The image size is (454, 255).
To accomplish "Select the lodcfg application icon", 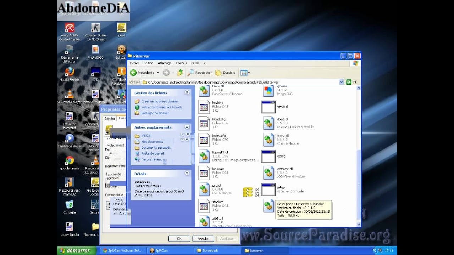I will 268,156.
